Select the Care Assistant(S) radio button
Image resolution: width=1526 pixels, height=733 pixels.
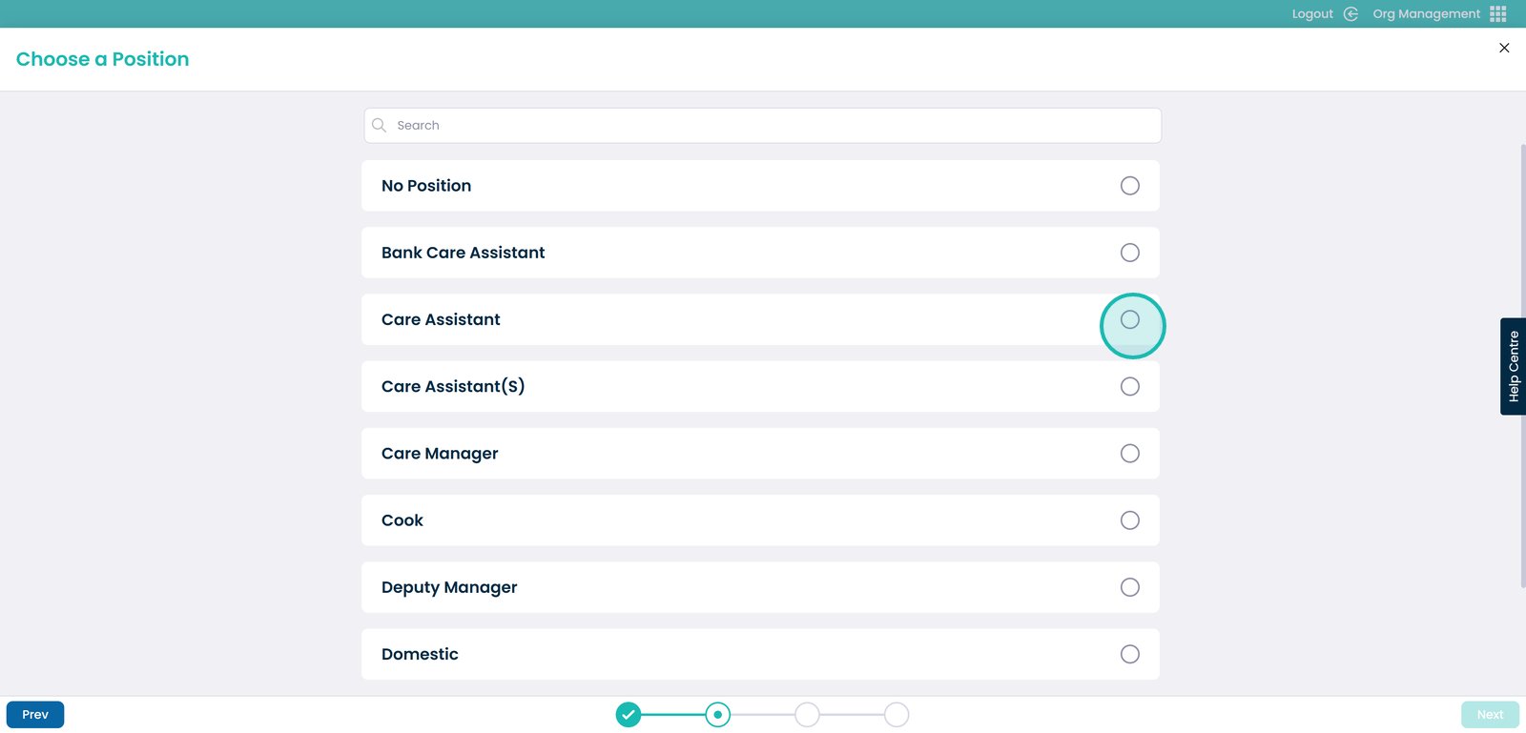(x=1130, y=386)
